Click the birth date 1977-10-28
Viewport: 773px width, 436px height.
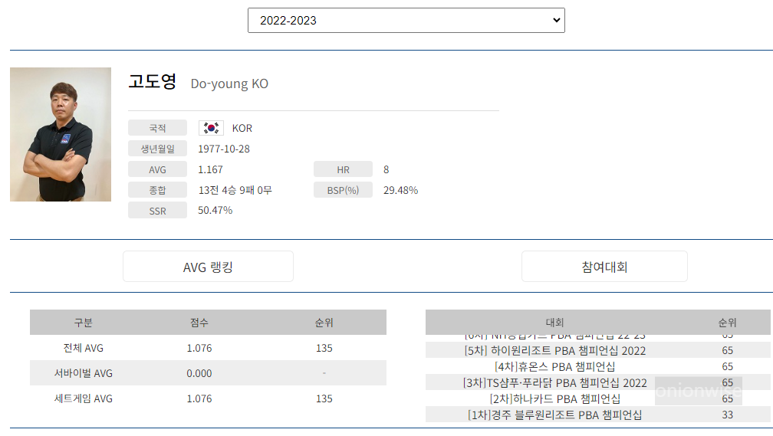(x=224, y=149)
